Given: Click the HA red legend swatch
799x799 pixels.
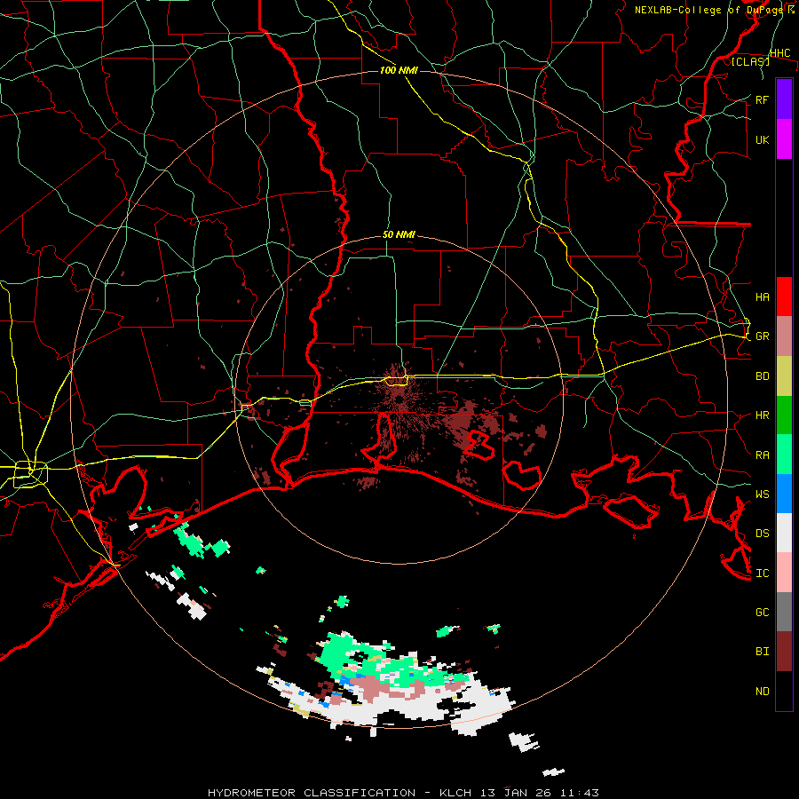Looking at the screenshot, I should tap(784, 297).
